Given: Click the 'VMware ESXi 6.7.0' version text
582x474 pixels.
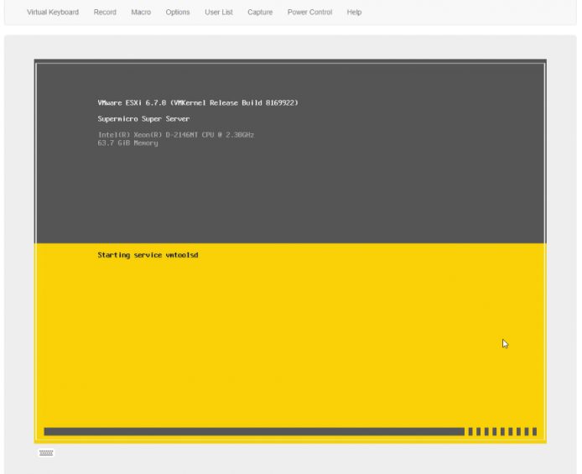Looking at the screenshot, I should tap(198, 103).
